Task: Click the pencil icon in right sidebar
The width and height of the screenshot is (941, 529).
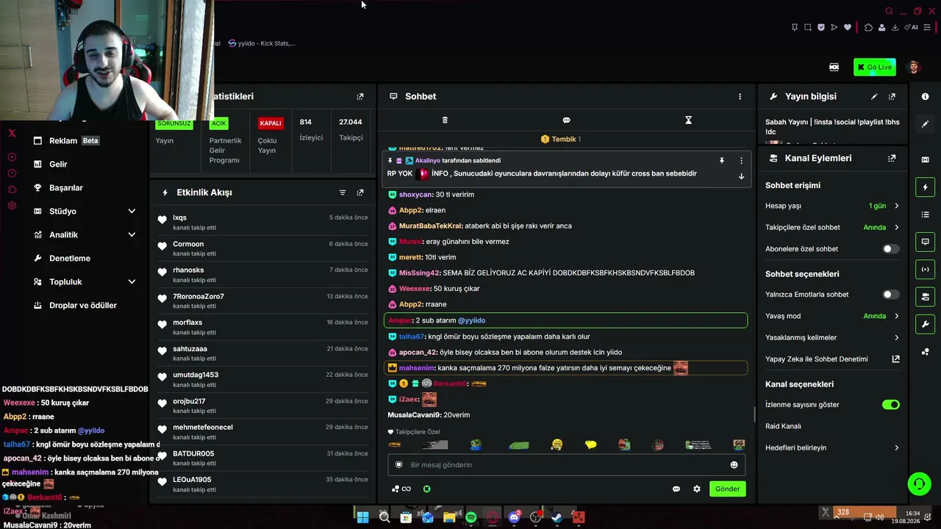Action: point(925,123)
